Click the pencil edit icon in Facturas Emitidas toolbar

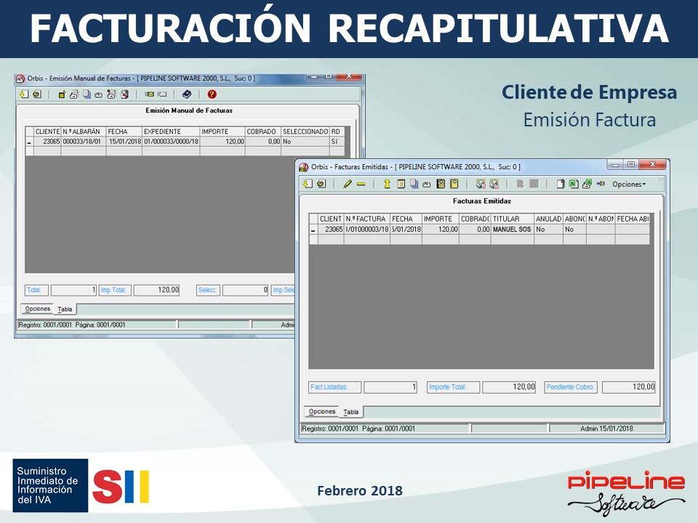point(348,184)
